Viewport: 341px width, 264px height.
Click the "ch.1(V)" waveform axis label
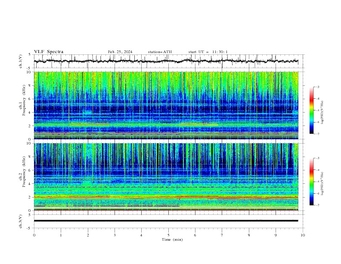[x=21, y=61]
